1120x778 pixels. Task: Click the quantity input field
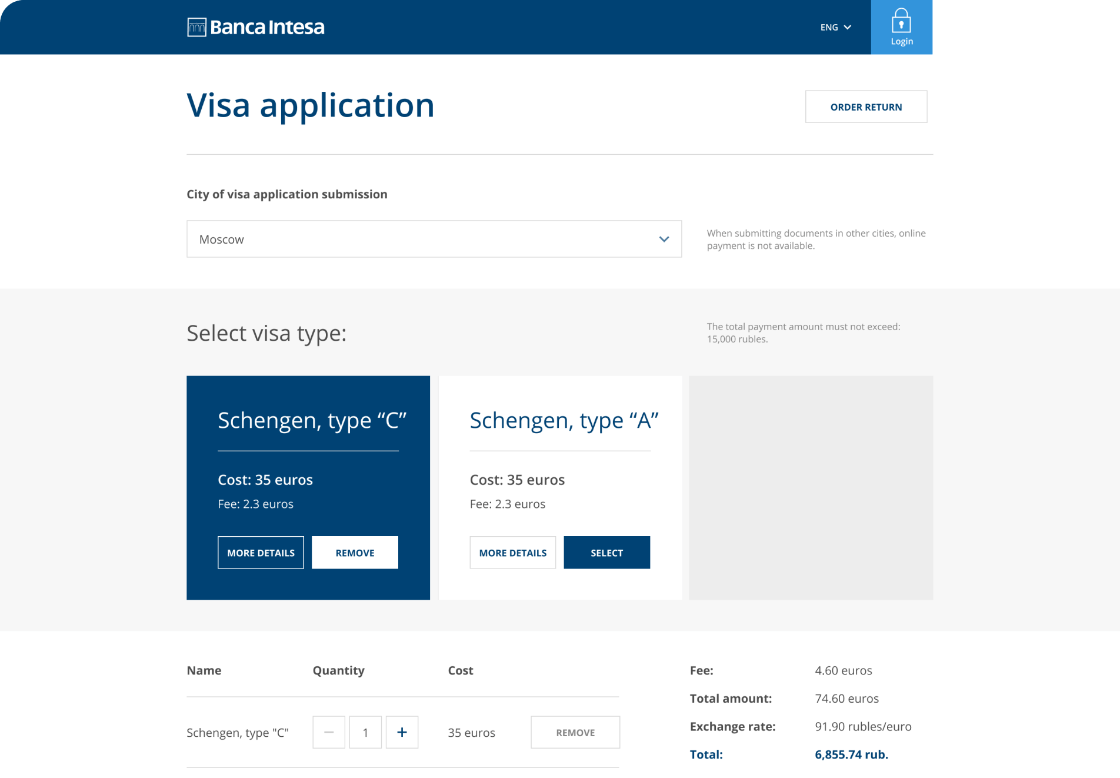[x=365, y=732]
